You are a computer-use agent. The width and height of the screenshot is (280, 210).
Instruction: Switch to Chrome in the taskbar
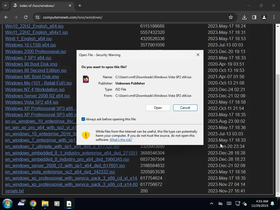tap(33, 203)
